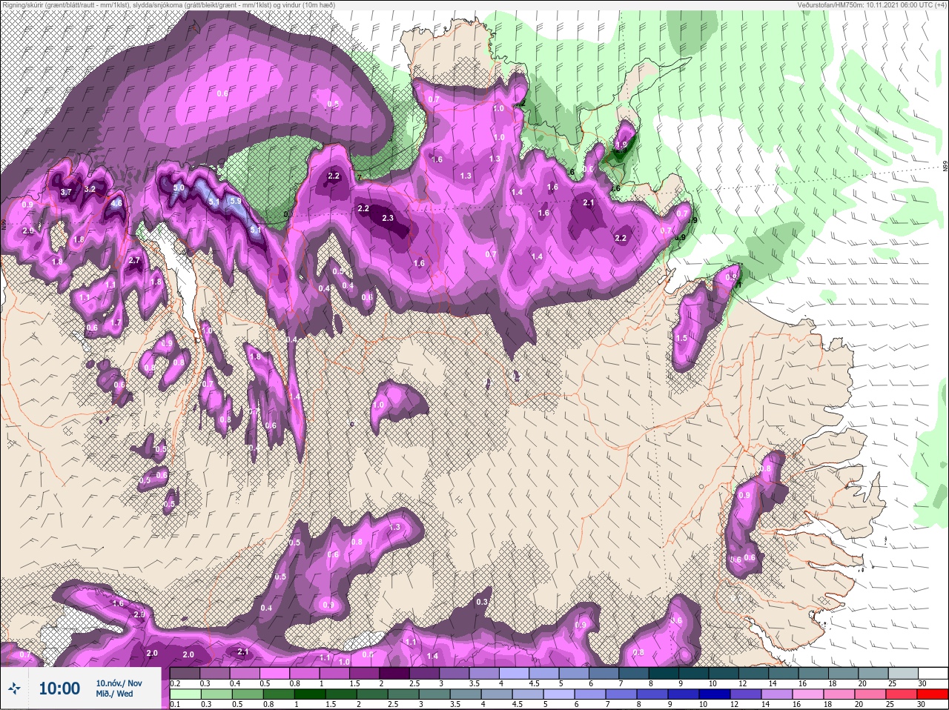Click the 3.2 precipitation value on the map
Image resolution: width=949 pixels, height=710 pixels.
pos(90,189)
